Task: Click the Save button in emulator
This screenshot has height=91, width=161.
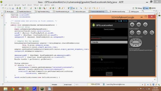Action: [109, 74]
